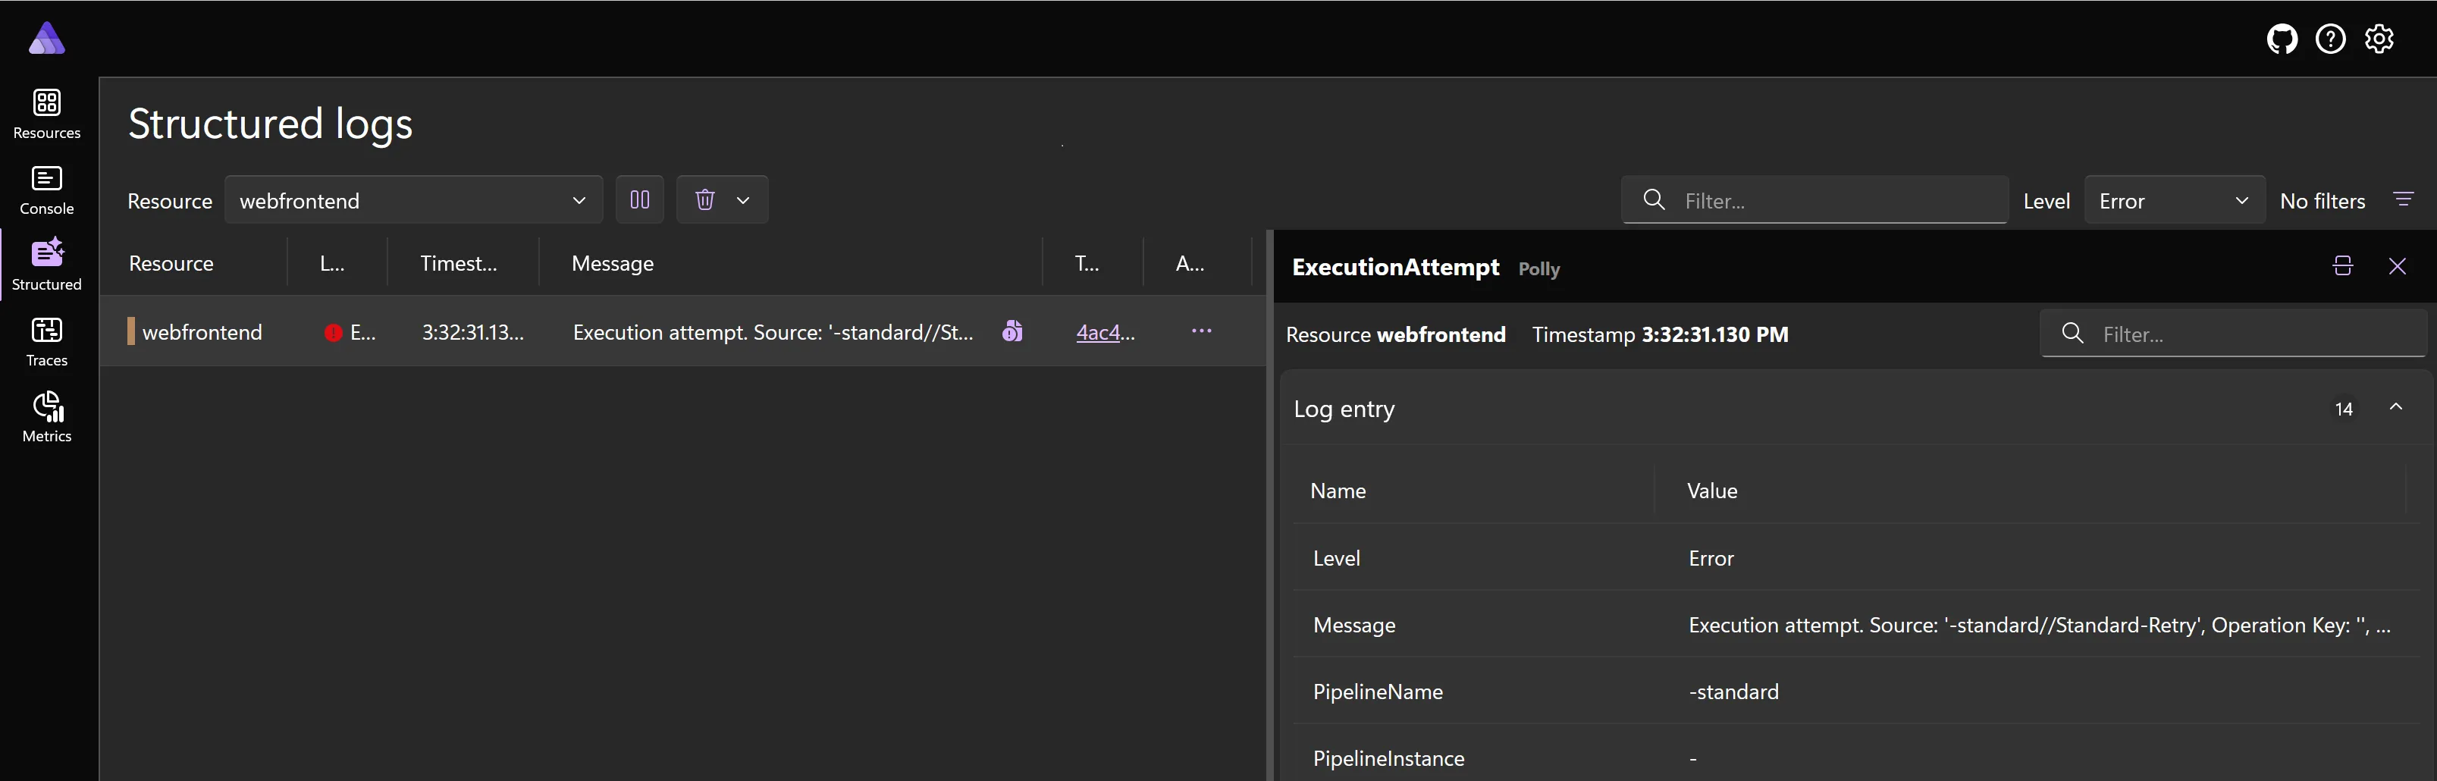Open the help dialog
Image resolution: width=2437 pixels, height=781 pixels.
[x=2331, y=39]
